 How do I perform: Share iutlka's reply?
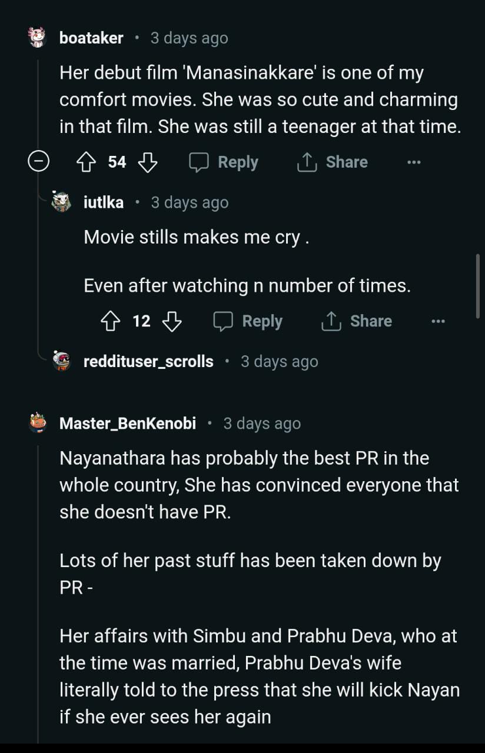tap(357, 321)
